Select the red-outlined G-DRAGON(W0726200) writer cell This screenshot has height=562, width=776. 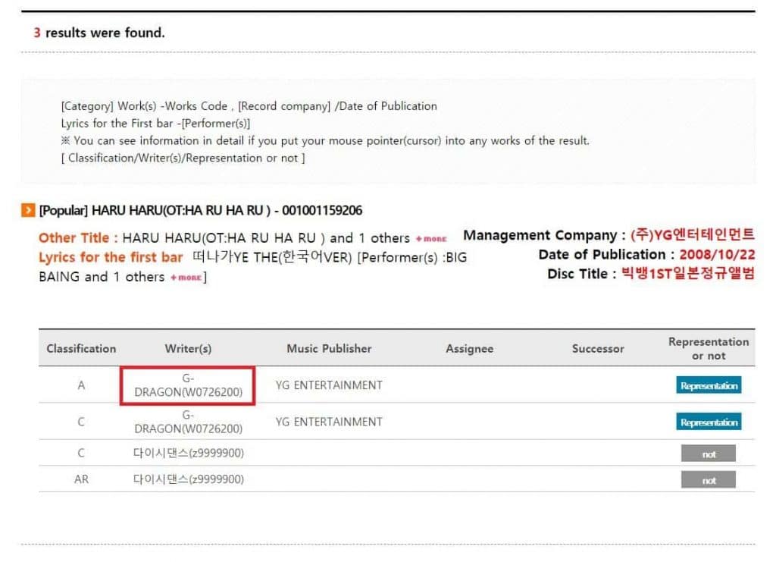click(x=188, y=385)
